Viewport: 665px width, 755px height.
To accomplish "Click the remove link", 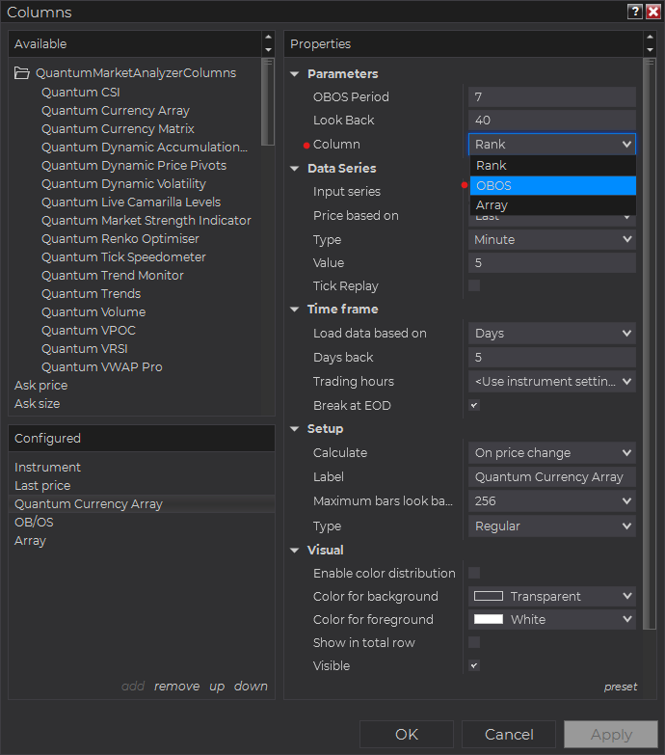I will click(x=176, y=687).
